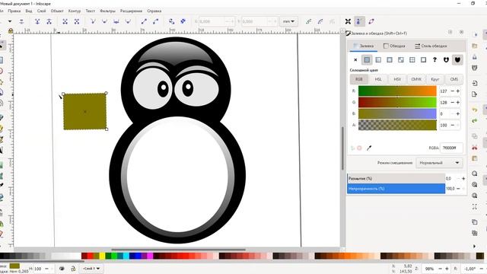Make selected nodes smooth icon
This screenshot has height=274, width=487.
tap(104, 21)
